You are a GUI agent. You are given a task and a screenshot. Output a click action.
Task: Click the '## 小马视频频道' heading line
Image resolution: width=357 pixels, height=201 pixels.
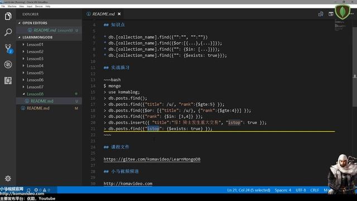click(x=121, y=171)
